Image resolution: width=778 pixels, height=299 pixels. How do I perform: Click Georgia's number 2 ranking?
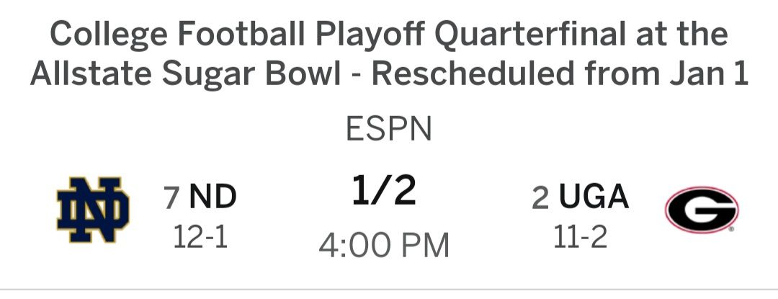[541, 198]
